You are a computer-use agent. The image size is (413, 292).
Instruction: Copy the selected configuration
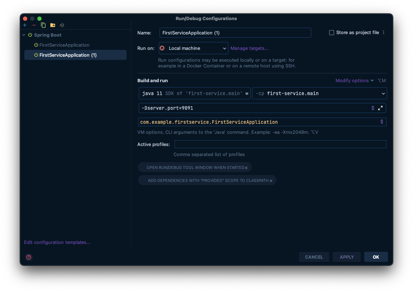pos(43,25)
